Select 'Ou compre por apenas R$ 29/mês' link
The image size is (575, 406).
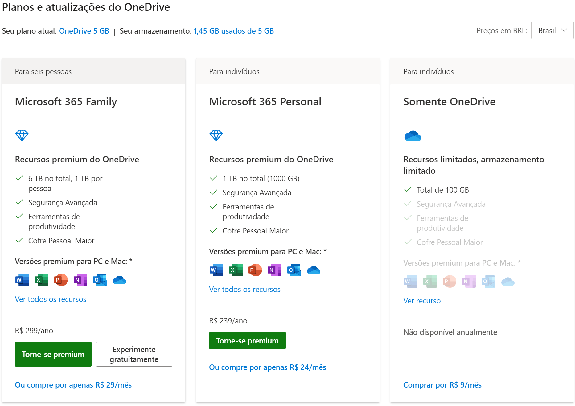(73, 385)
